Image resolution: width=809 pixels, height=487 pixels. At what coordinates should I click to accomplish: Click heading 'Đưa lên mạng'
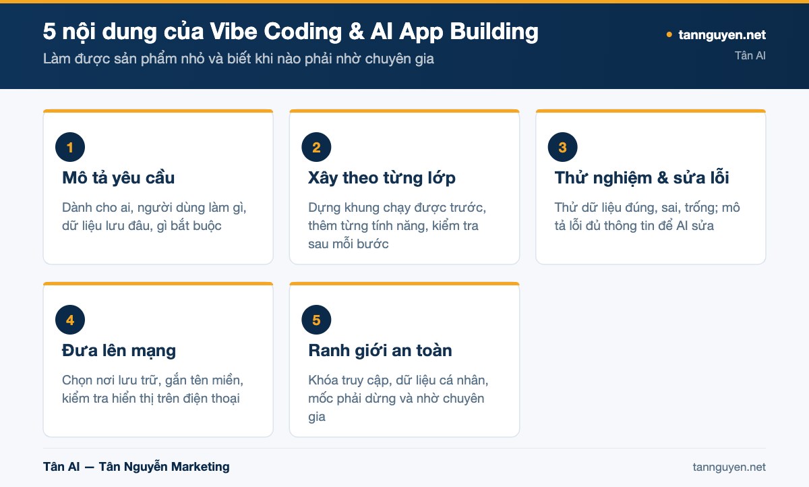pyautogui.click(x=119, y=351)
